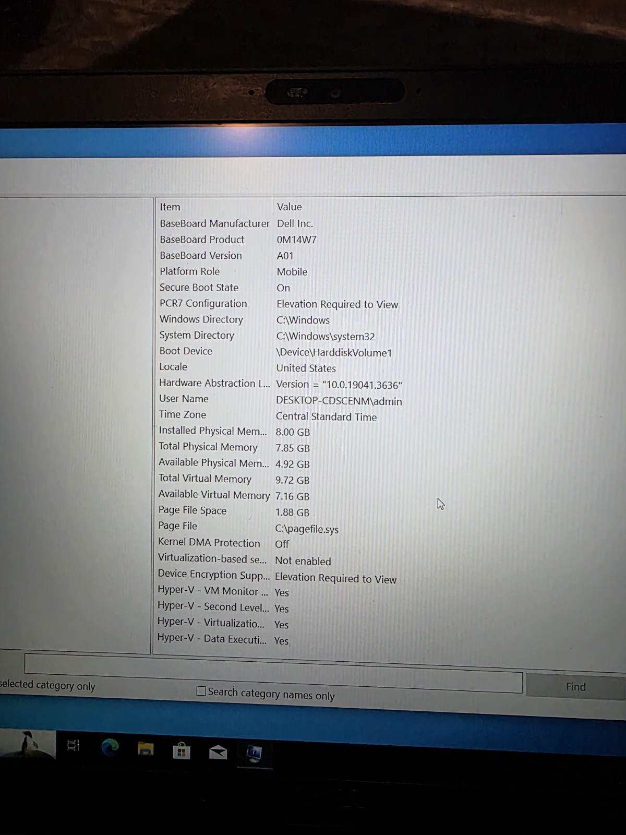Screen dimensions: 626x835
Task: Click the \Device\HarddiskVolume1 value
Action: [334, 353]
